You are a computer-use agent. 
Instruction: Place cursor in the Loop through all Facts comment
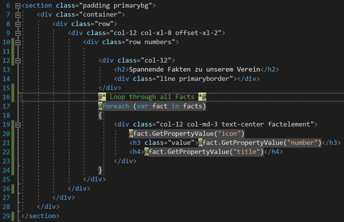[x=152, y=97]
